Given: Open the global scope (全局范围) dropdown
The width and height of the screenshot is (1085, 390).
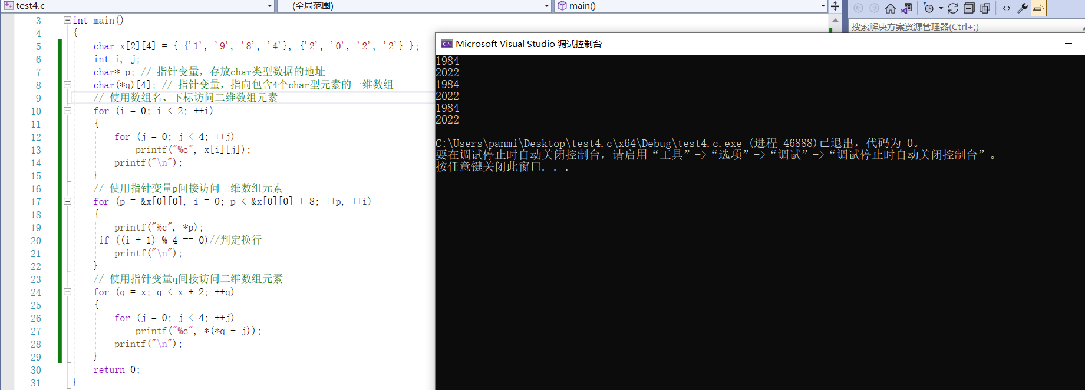Looking at the screenshot, I should (x=546, y=6).
